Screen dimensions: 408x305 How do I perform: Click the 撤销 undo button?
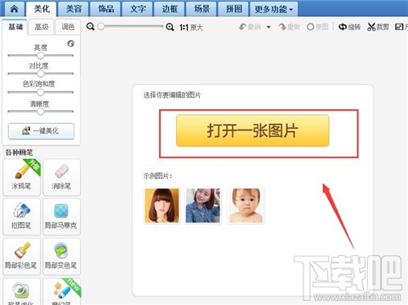coord(250,27)
